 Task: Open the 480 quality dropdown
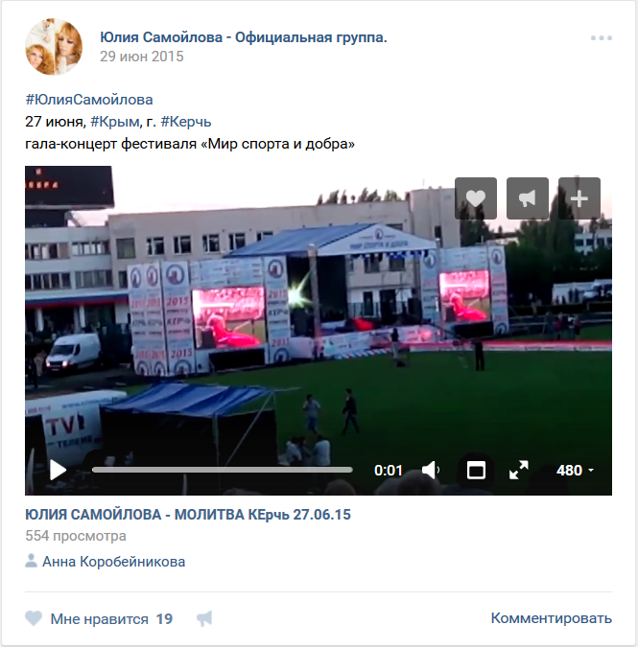pos(575,471)
